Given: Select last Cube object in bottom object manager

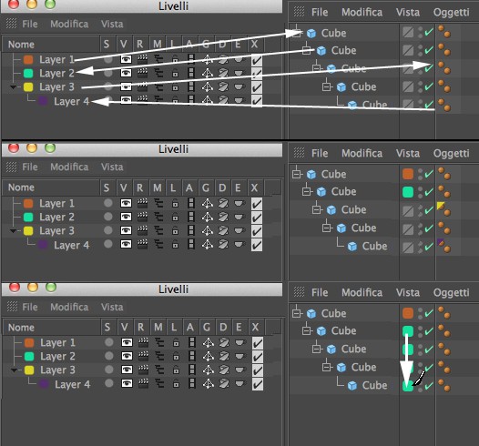Looking at the screenshot, I should pos(374,385).
